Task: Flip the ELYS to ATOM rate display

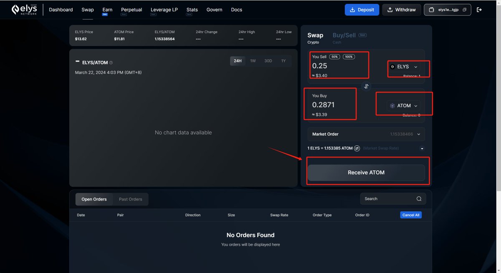Action: point(357,148)
